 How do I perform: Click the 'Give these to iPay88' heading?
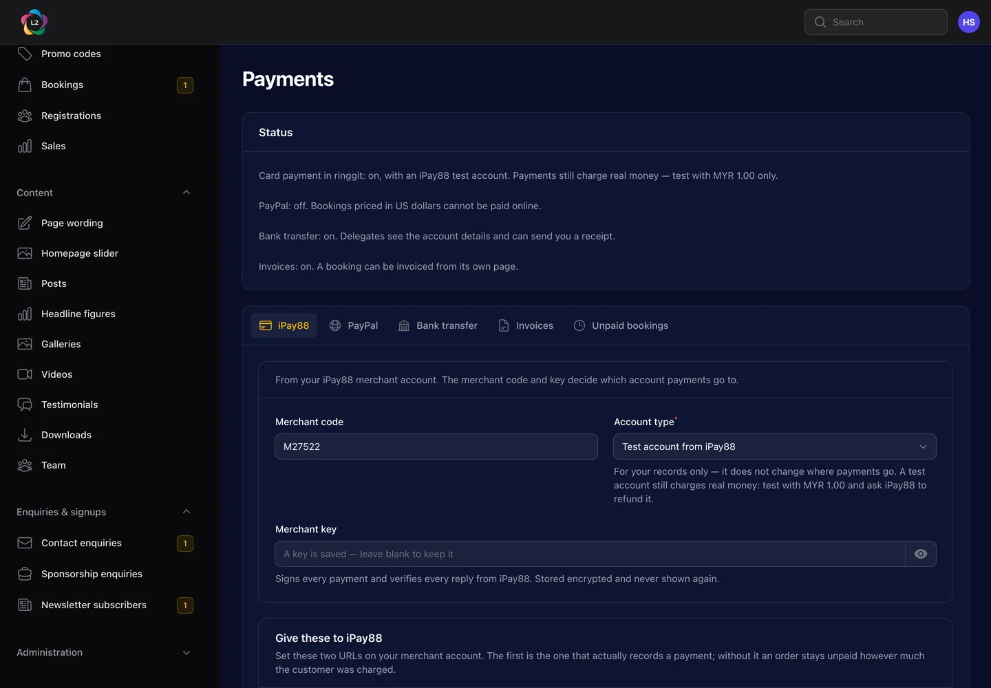(329, 638)
